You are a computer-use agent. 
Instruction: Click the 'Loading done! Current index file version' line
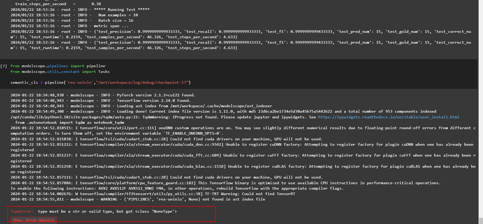point(224,111)
